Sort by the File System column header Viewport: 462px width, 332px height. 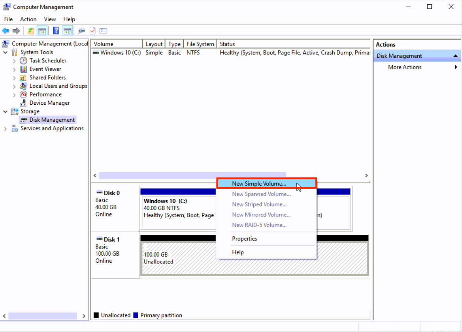pos(200,44)
